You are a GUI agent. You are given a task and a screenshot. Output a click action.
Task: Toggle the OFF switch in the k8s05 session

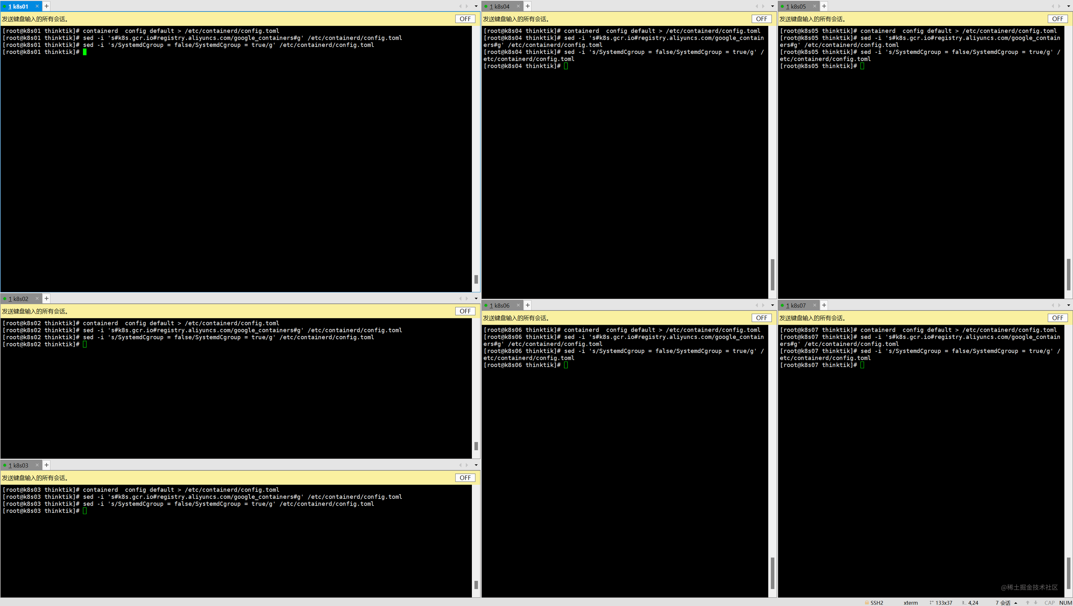pyautogui.click(x=1058, y=18)
